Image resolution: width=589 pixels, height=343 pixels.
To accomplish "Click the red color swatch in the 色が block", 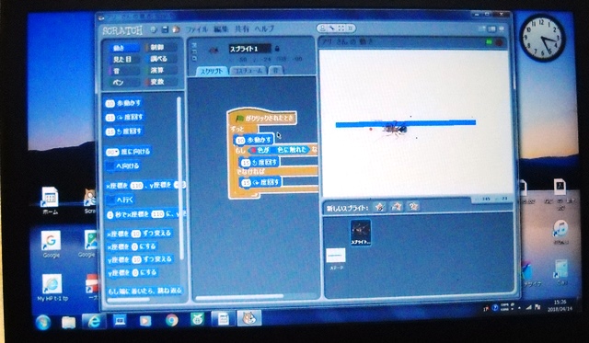I will click(x=253, y=150).
